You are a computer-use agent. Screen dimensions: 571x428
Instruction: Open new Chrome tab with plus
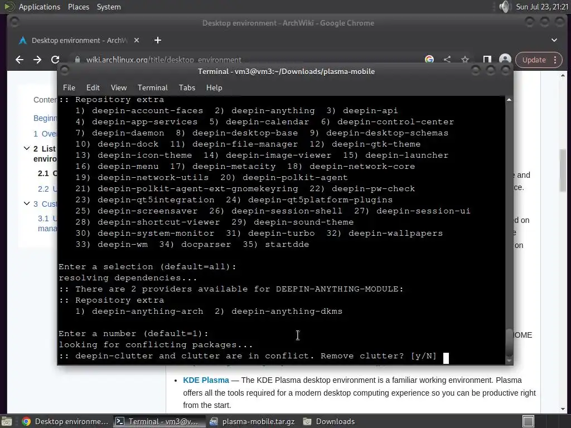[158, 40]
